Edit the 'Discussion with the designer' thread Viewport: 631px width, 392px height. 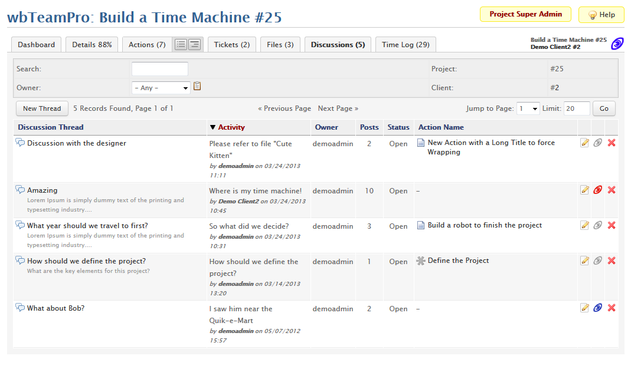pos(584,143)
